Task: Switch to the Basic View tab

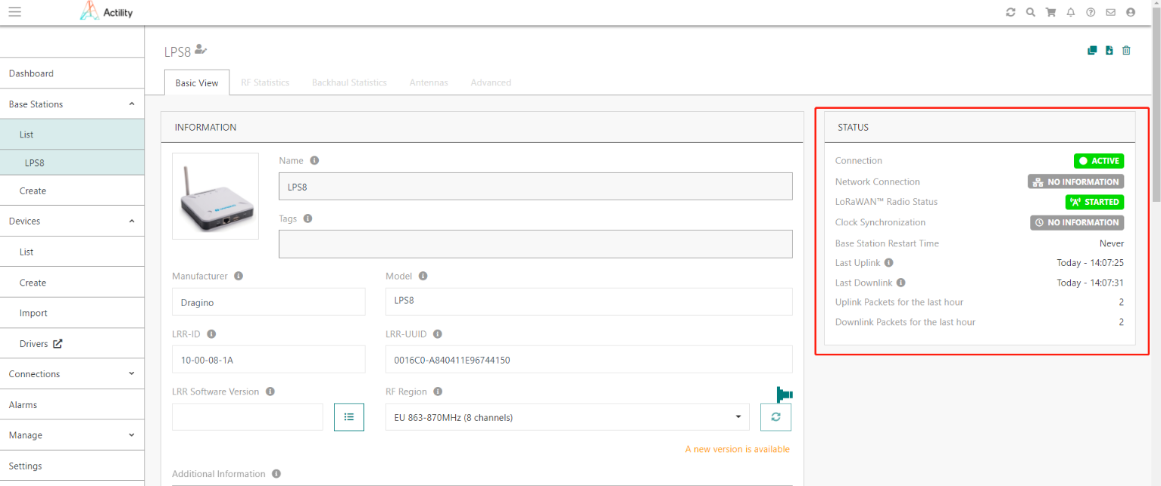Action: pos(197,83)
